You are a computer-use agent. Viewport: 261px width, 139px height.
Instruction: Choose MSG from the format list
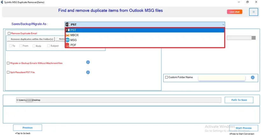click(145, 40)
